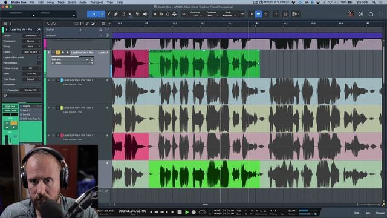Select the Split tool icon

[x=123, y=14]
